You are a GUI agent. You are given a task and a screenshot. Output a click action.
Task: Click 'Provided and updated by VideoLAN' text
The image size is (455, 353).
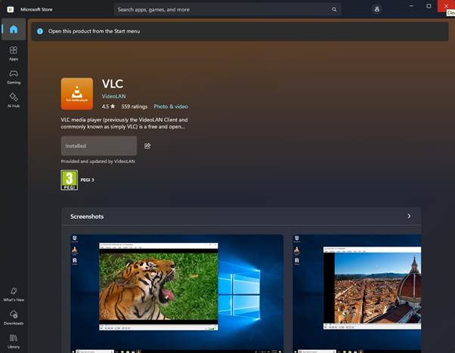click(97, 161)
